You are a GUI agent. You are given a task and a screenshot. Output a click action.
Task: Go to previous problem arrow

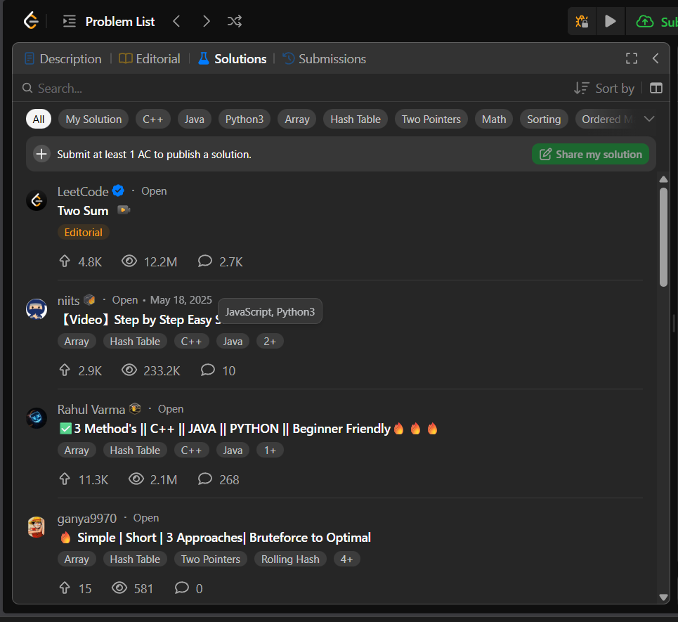(176, 21)
